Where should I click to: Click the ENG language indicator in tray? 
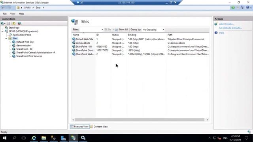(225, 138)
